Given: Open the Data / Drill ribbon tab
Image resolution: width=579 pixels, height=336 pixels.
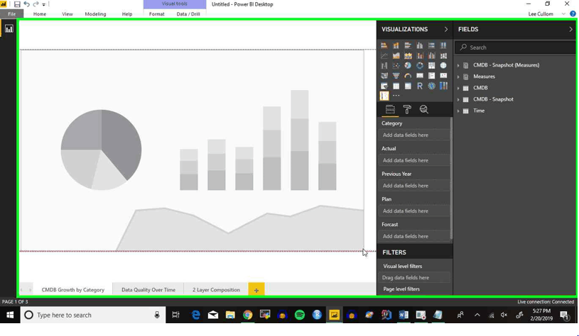Looking at the screenshot, I should [x=188, y=14].
